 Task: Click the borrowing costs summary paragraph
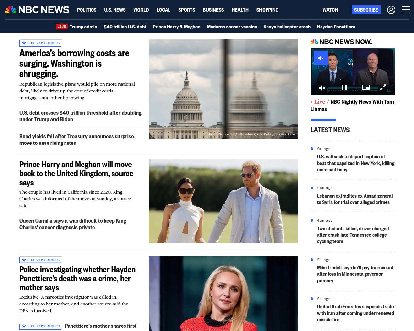77,91
